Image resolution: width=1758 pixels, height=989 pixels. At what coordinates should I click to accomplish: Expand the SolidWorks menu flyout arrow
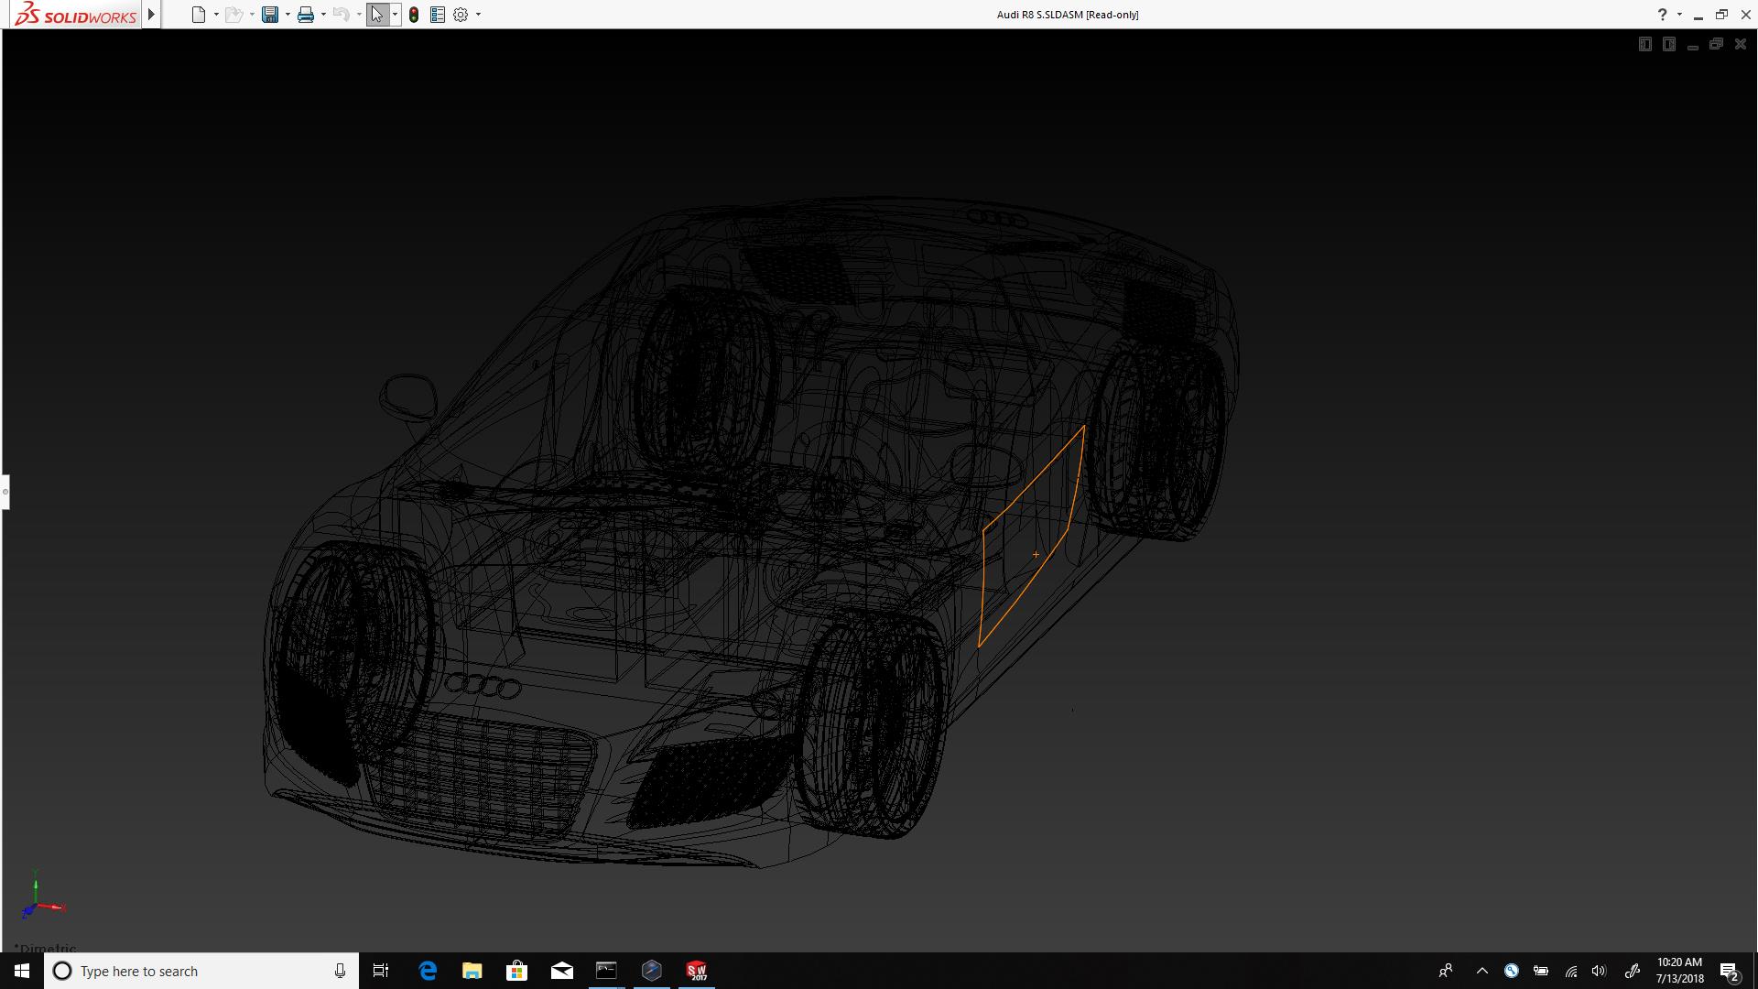click(x=151, y=15)
